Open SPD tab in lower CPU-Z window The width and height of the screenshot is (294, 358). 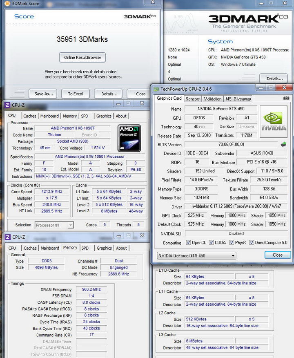tap(85, 248)
